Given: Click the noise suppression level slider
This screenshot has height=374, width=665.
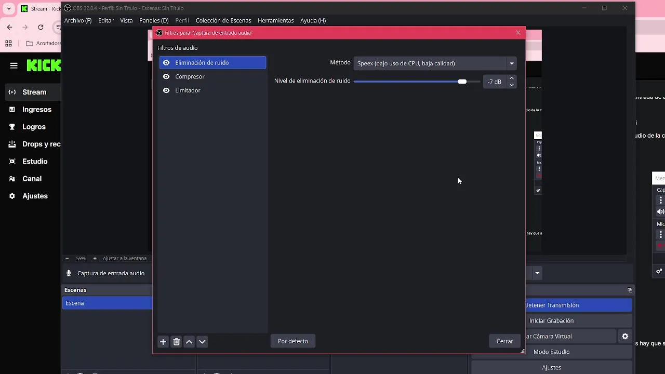Looking at the screenshot, I should point(417,82).
